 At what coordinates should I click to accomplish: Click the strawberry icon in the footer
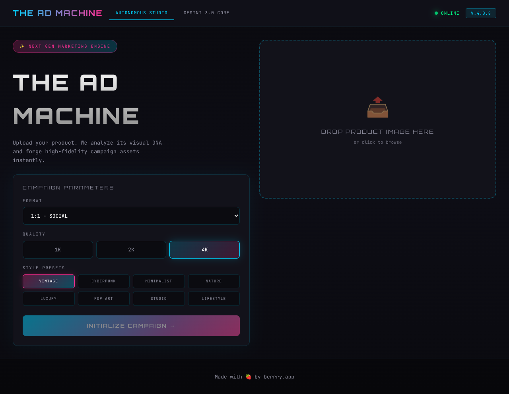[x=248, y=377]
